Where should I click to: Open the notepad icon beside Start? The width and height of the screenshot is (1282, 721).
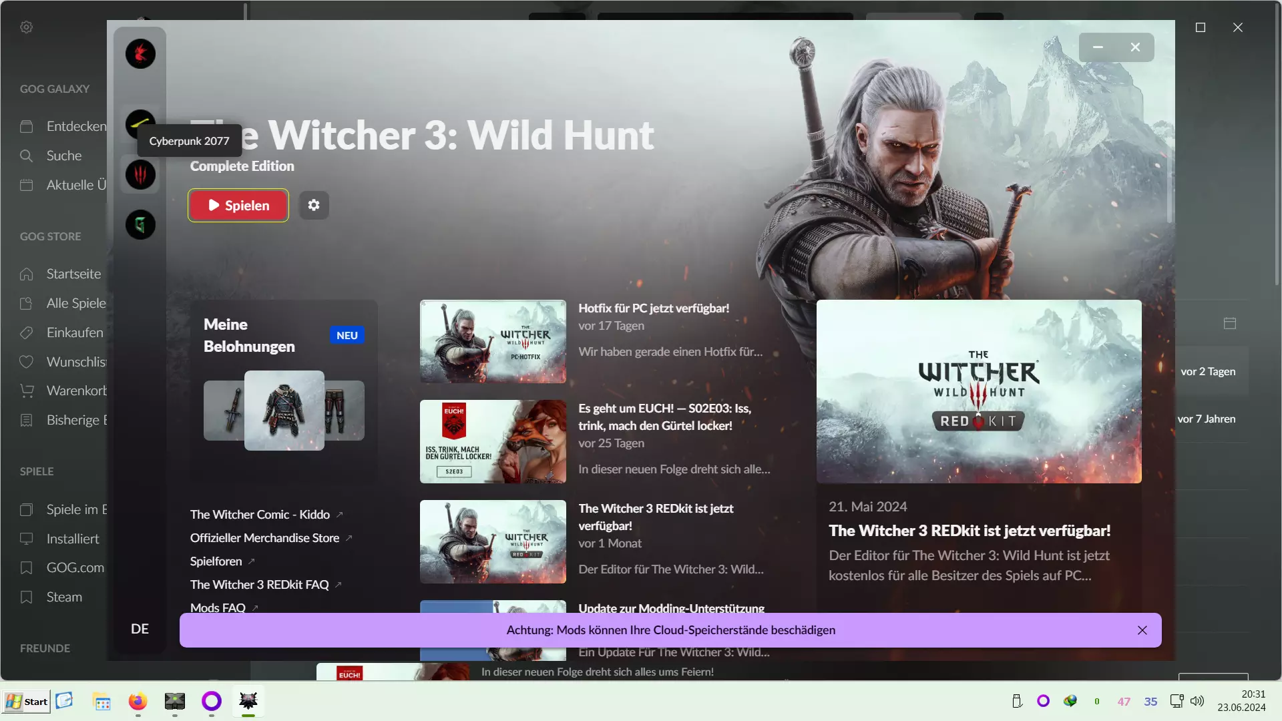(64, 701)
